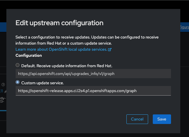Click the blue version link ending in 11
The width and height of the screenshot is (189, 137).
1,91
